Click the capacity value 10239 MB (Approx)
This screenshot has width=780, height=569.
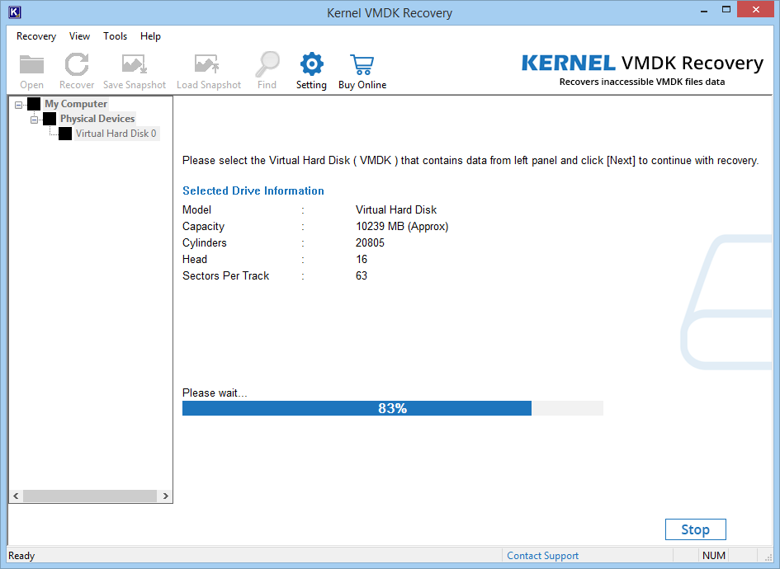coord(402,227)
